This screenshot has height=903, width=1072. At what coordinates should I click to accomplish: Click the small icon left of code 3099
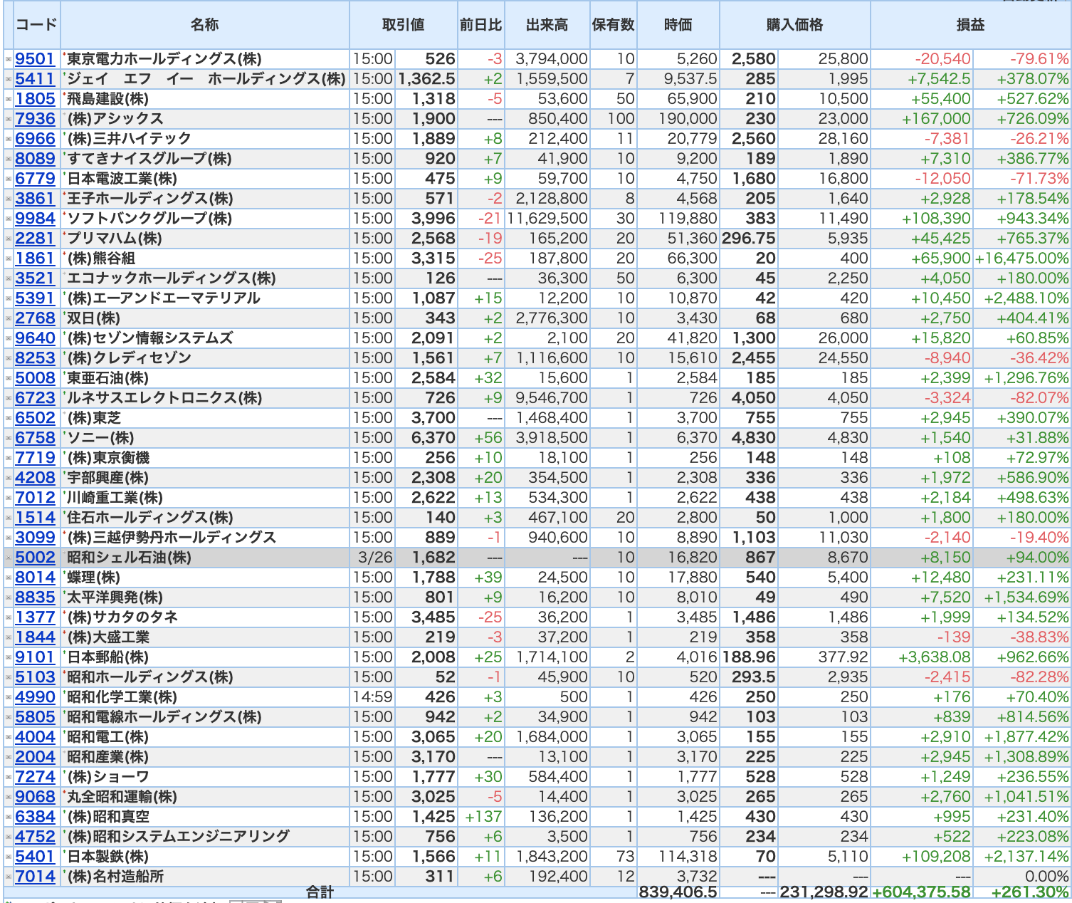pyautogui.click(x=9, y=538)
